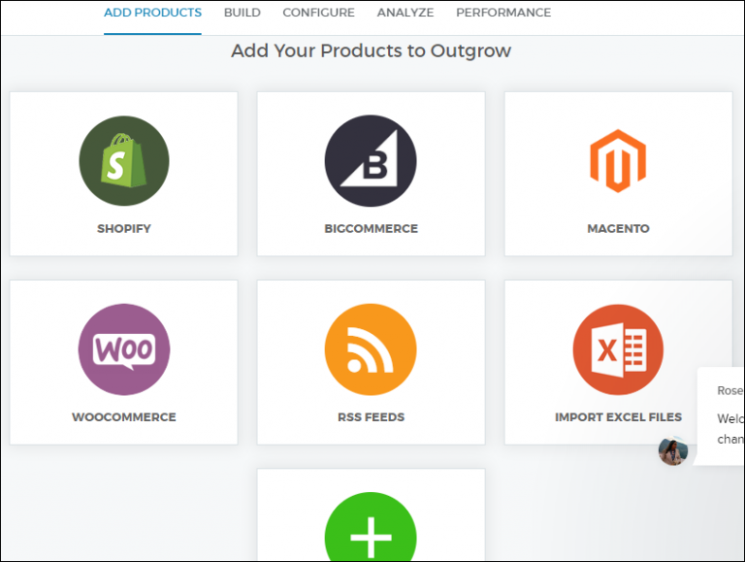
Task: Select the Excel spreadsheet icon
Action: pyautogui.click(x=618, y=349)
